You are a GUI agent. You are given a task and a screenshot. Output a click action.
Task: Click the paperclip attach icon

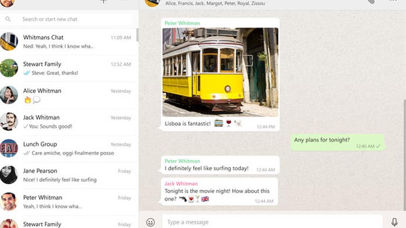click(x=371, y=2)
